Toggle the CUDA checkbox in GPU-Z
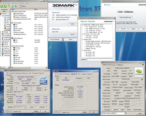The height and width of the screenshot is (116, 146). pos(119,109)
